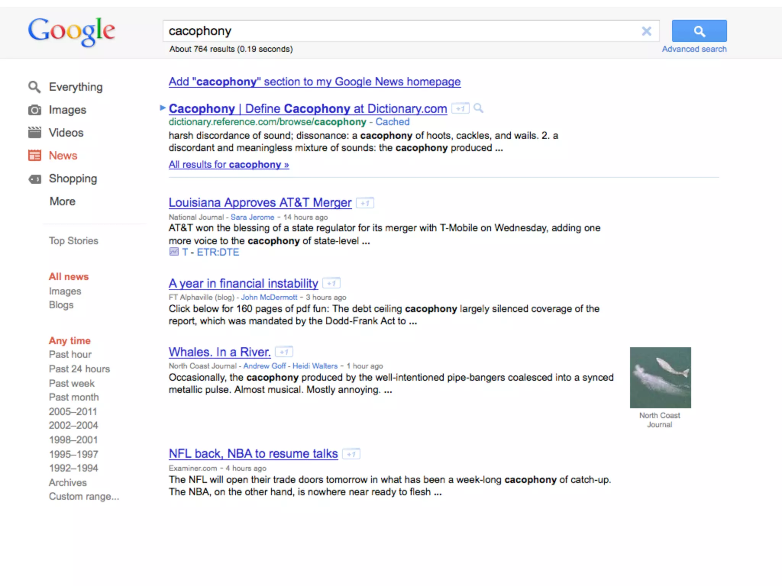Open the Custom range... date option
The height and width of the screenshot is (586, 782).
click(84, 496)
